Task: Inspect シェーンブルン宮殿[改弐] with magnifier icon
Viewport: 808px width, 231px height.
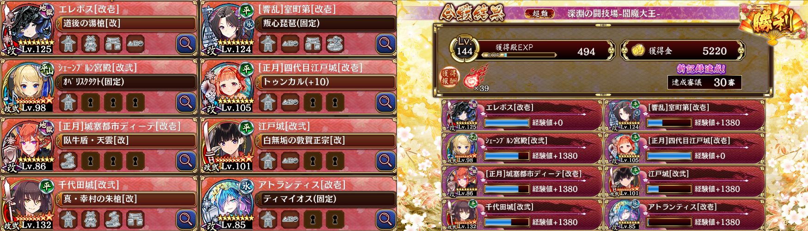Action: pyautogui.click(x=186, y=102)
